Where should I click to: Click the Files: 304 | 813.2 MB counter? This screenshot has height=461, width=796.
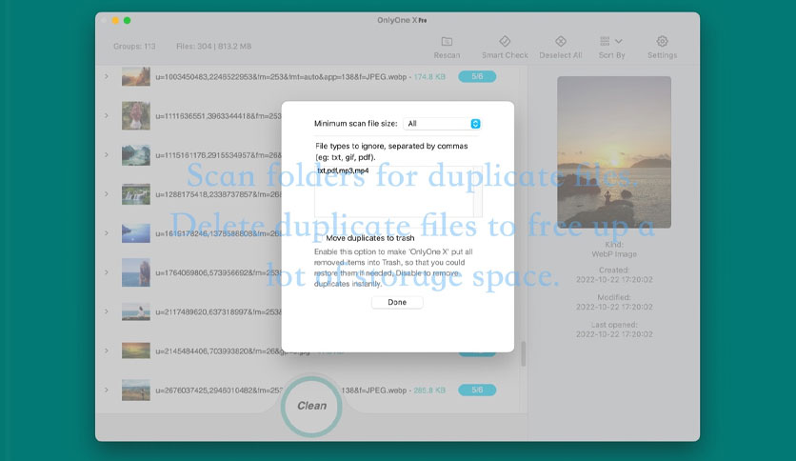tap(213, 47)
